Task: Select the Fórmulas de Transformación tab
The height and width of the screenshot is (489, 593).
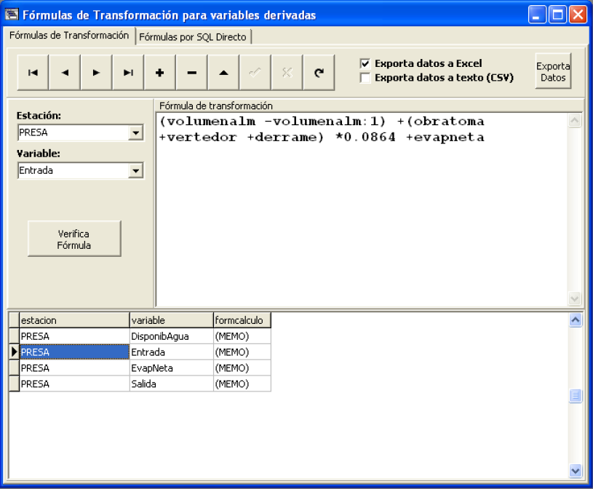Action: [69, 36]
